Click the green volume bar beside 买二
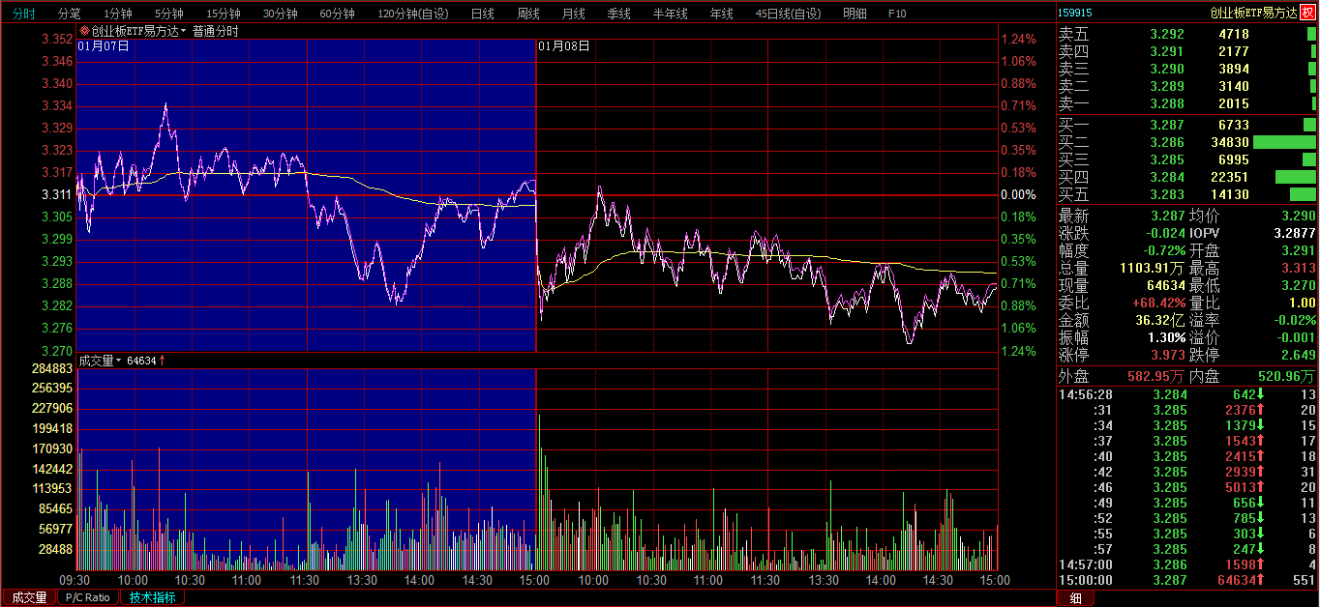This screenshot has width=1320, height=607. point(1284,142)
